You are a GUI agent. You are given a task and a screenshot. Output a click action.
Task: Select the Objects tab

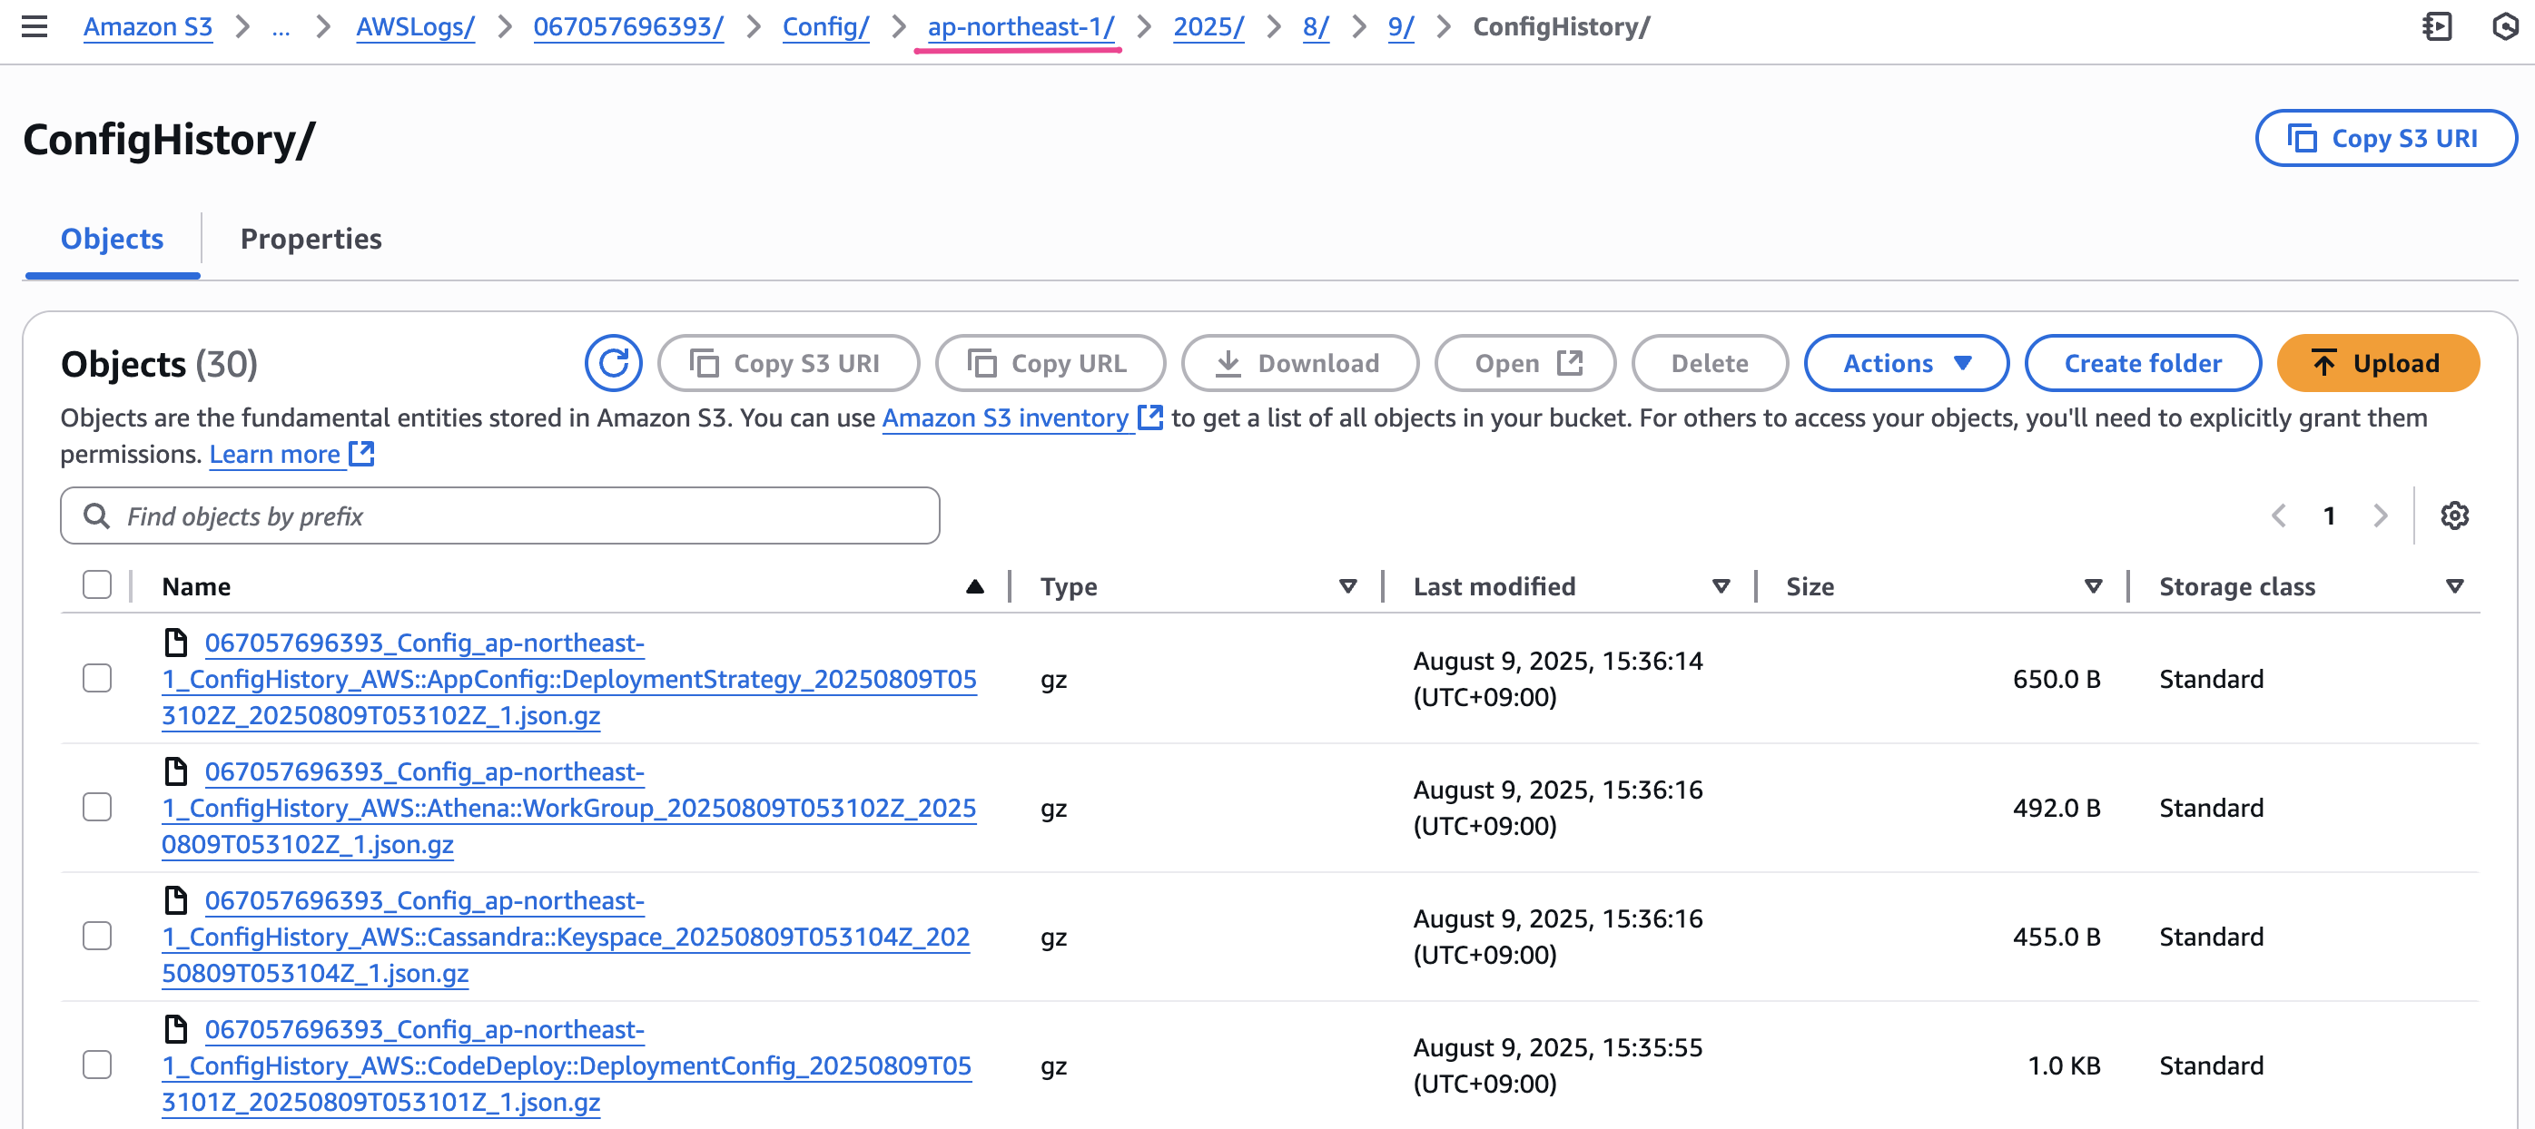point(113,239)
